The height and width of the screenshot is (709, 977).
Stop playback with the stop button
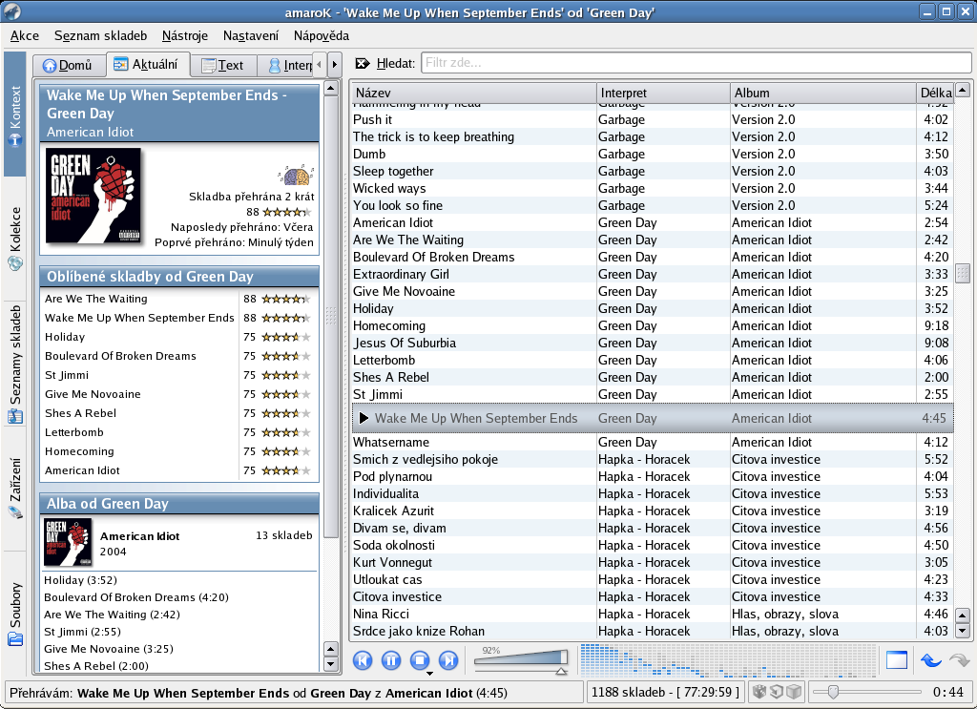[420, 659]
